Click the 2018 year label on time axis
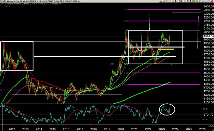This screenshot has height=131, width=214. [x=93, y=129]
